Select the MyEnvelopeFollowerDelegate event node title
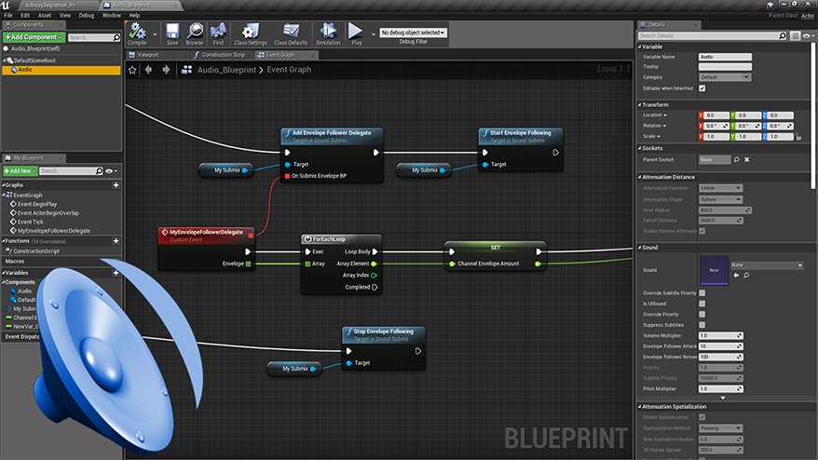This screenshot has height=460, width=818. coord(206,233)
